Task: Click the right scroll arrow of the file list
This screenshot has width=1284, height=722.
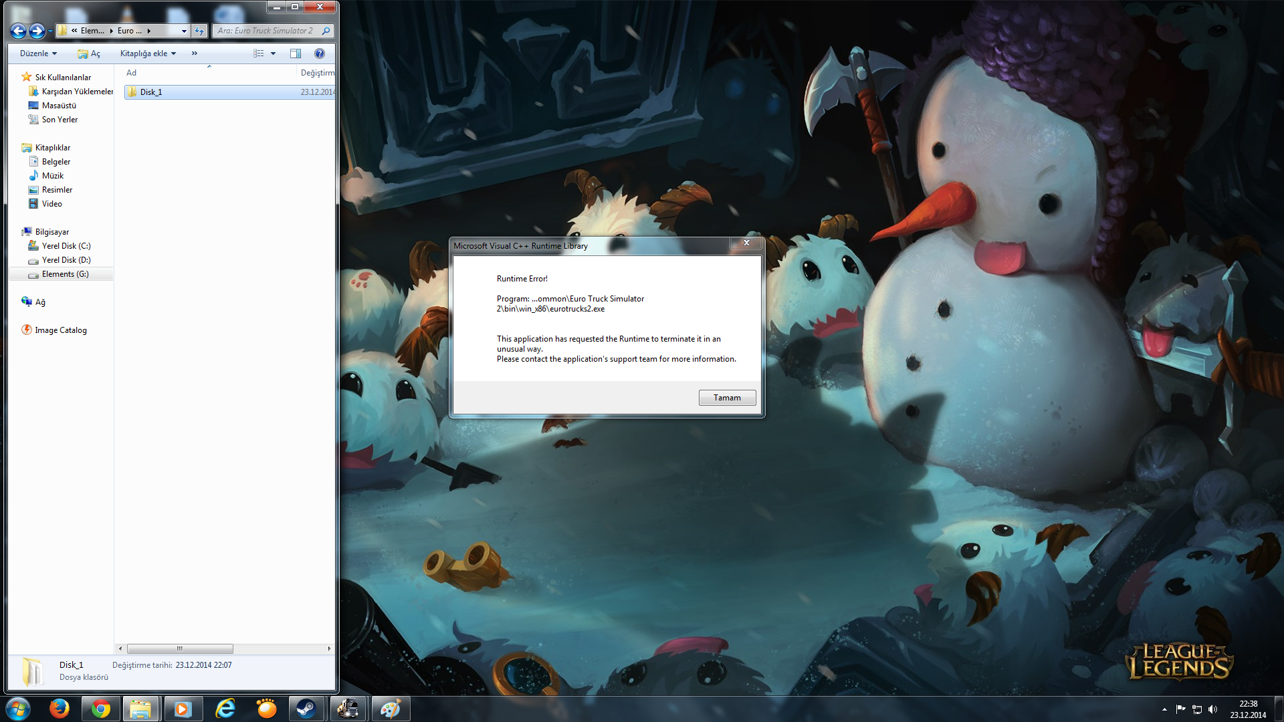Action: (329, 648)
